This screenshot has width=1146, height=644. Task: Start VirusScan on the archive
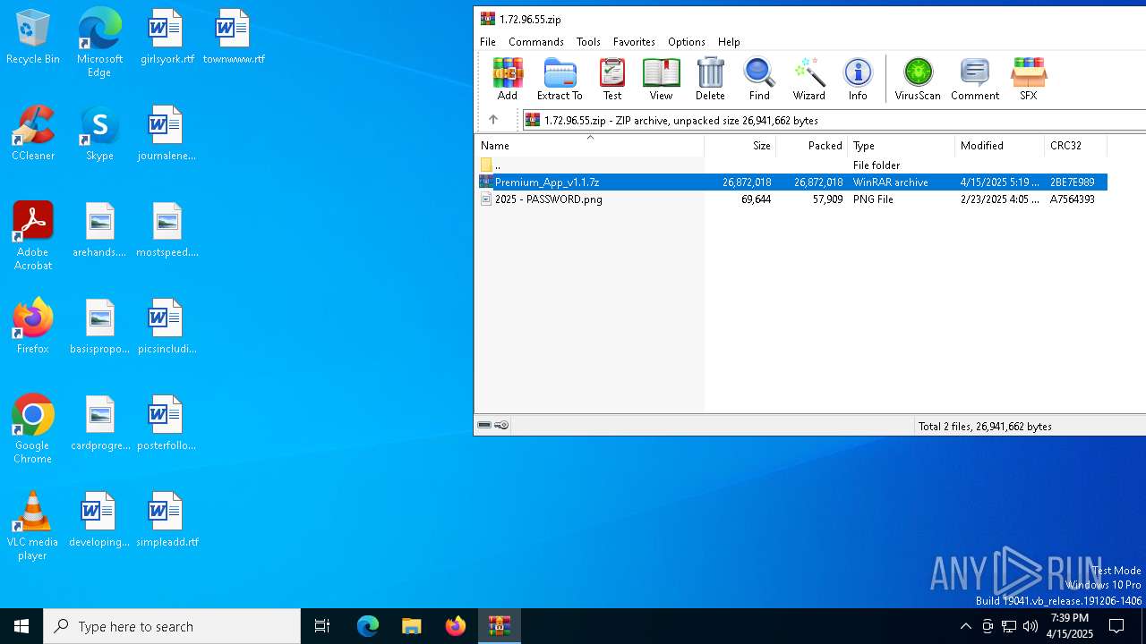coord(918,79)
